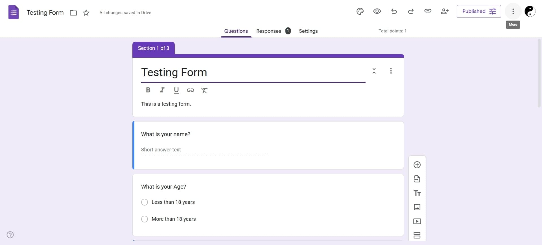Click the Short answer text field
This screenshot has width=542, height=245.
click(x=205, y=150)
